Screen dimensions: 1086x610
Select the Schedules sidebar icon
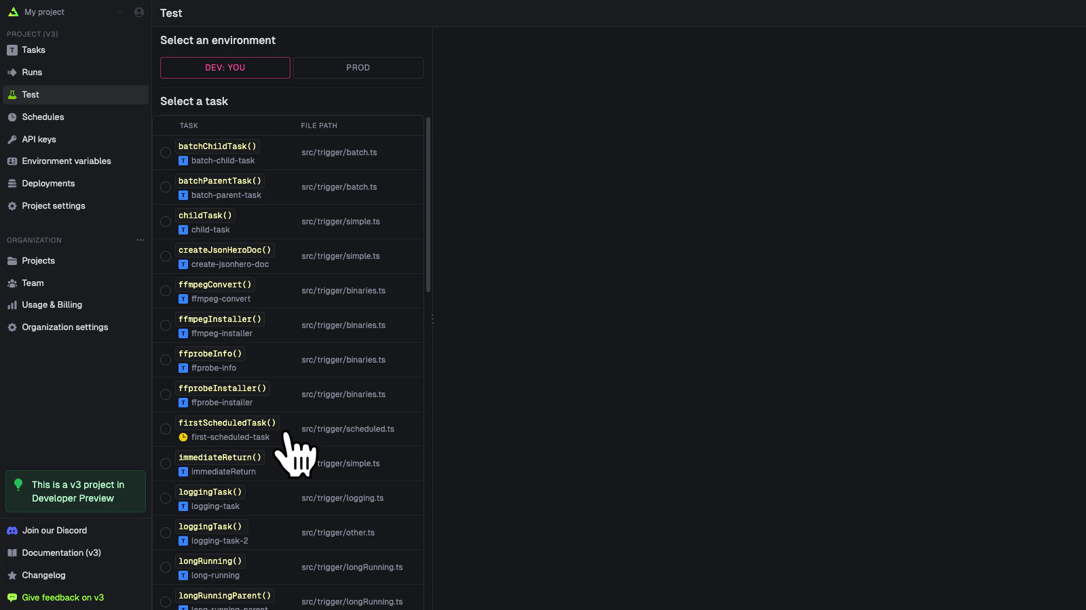pos(12,117)
